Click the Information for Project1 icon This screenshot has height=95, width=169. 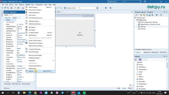pos(26,43)
